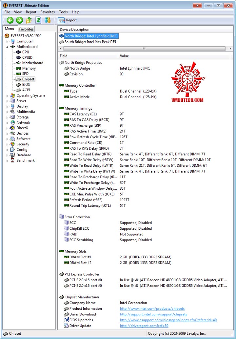Click the Benchmark hourglass icon
The width and height of the screenshot is (236, 339).
click(x=12, y=160)
